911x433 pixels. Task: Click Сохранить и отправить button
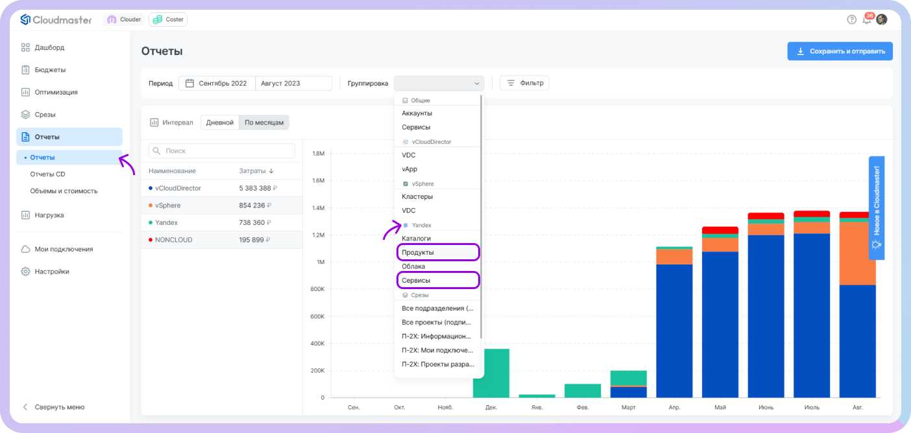[840, 51]
